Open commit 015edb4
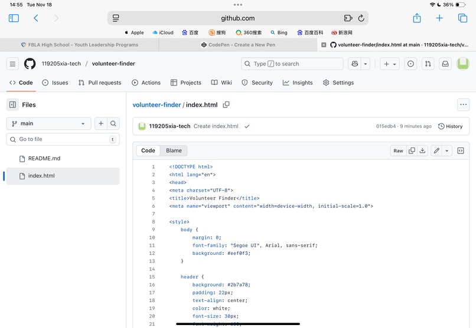 [x=386, y=126]
